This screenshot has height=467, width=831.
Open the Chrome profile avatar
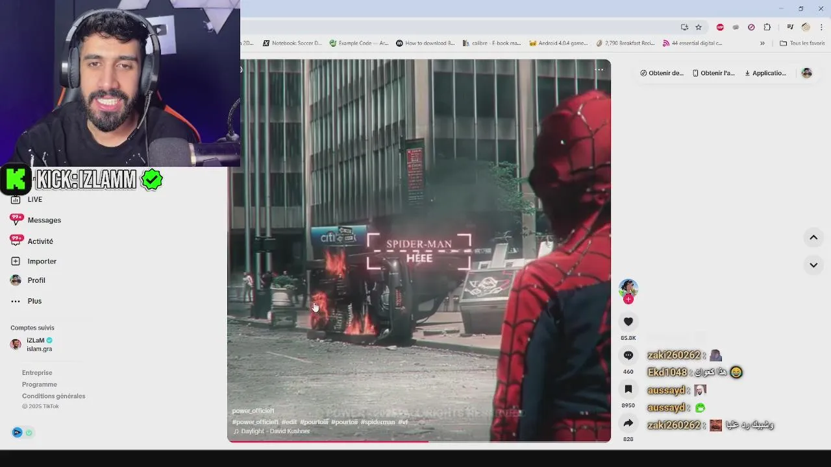click(x=806, y=27)
